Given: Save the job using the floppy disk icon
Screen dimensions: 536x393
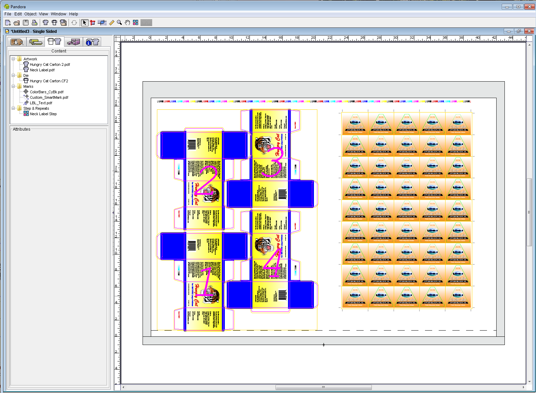Looking at the screenshot, I should click(x=26, y=23).
